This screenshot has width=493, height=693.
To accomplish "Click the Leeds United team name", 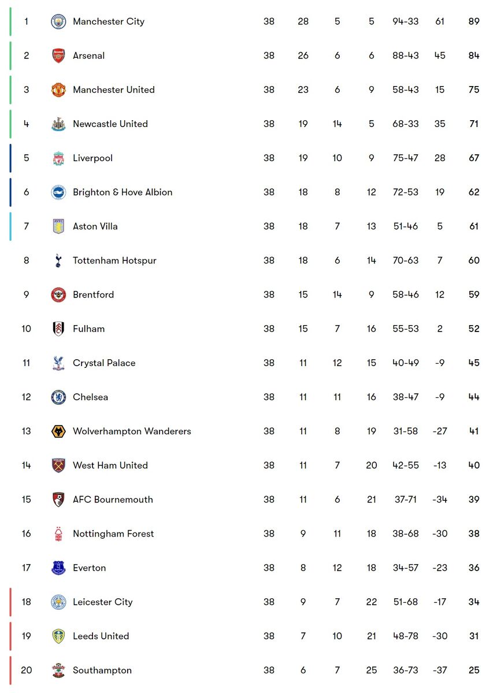I will pos(101,636).
